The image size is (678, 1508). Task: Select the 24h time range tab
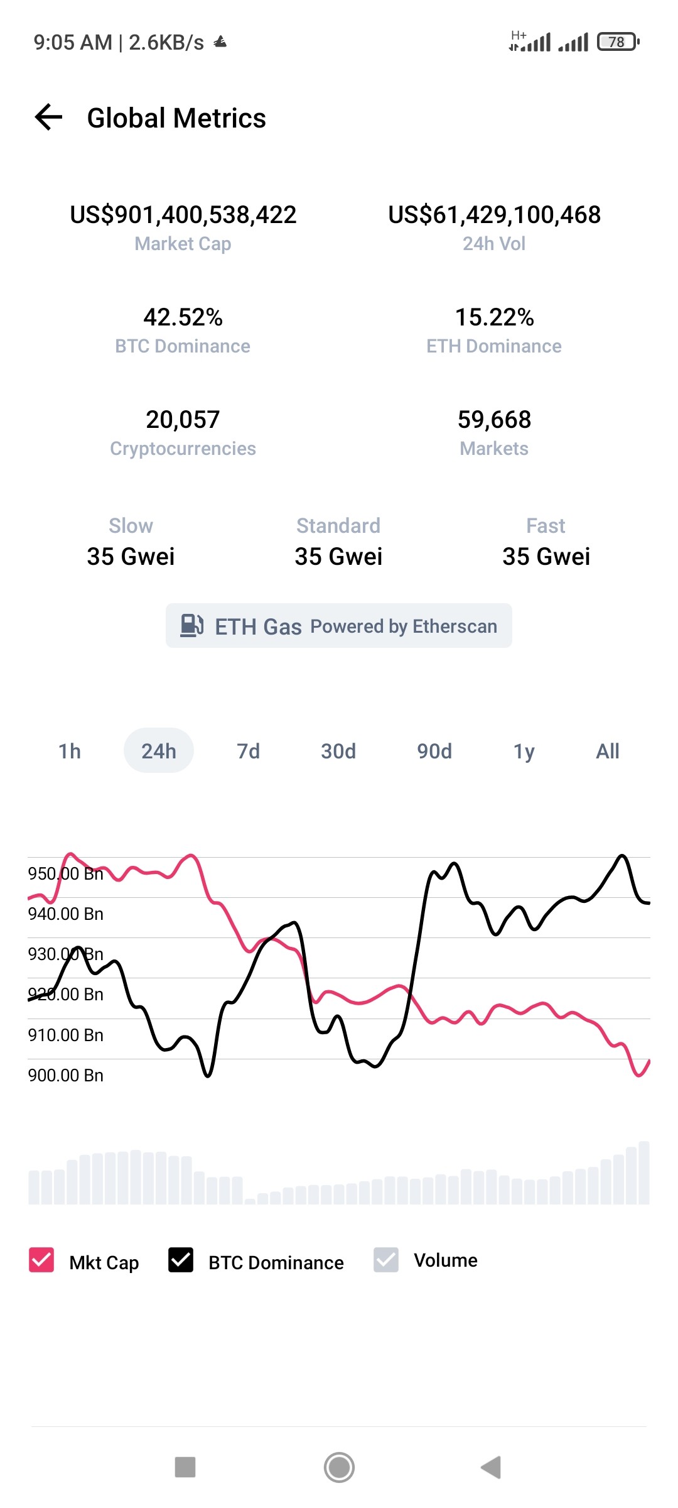point(159,751)
